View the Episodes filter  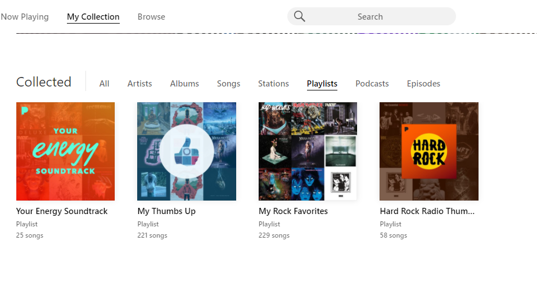[x=423, y=84]
